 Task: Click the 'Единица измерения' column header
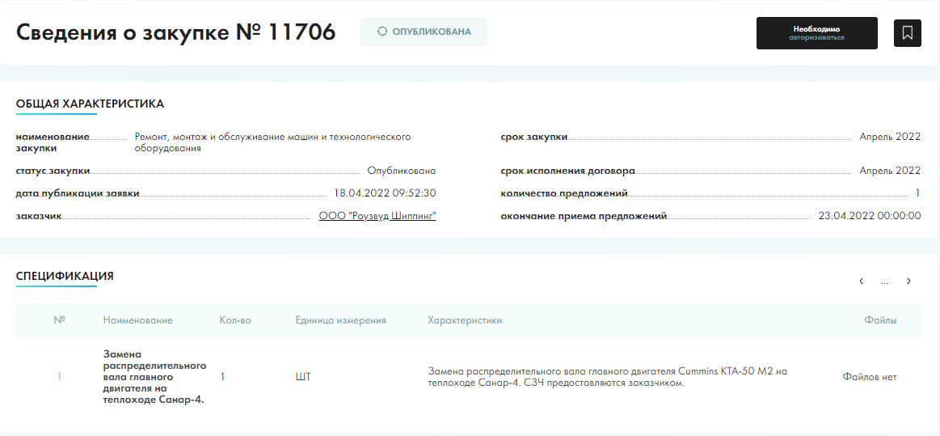340,320
